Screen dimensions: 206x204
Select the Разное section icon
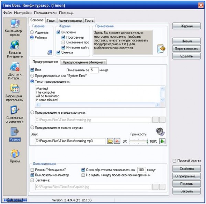coord(15,132)
